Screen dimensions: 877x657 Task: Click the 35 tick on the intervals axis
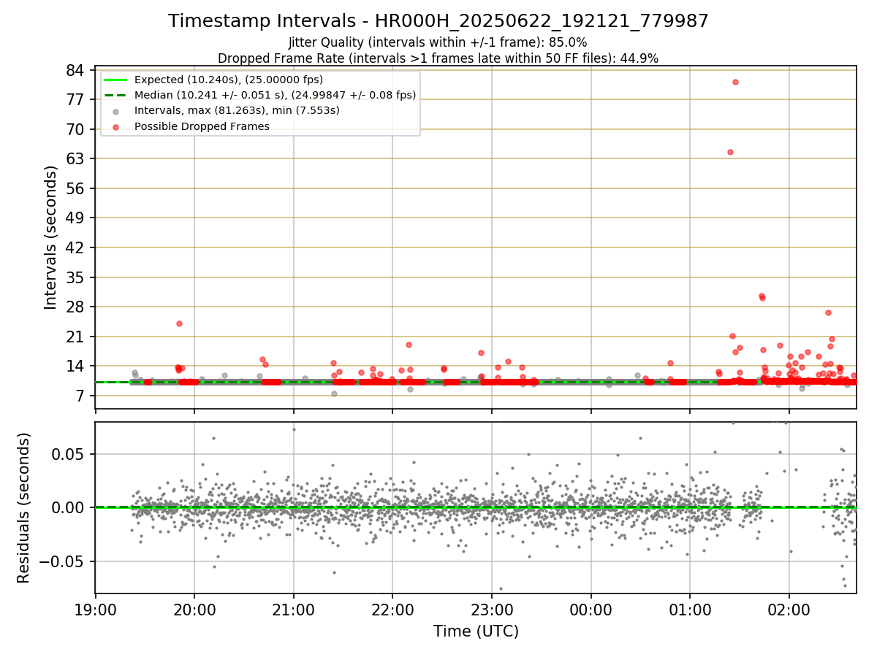click(77, 277)
